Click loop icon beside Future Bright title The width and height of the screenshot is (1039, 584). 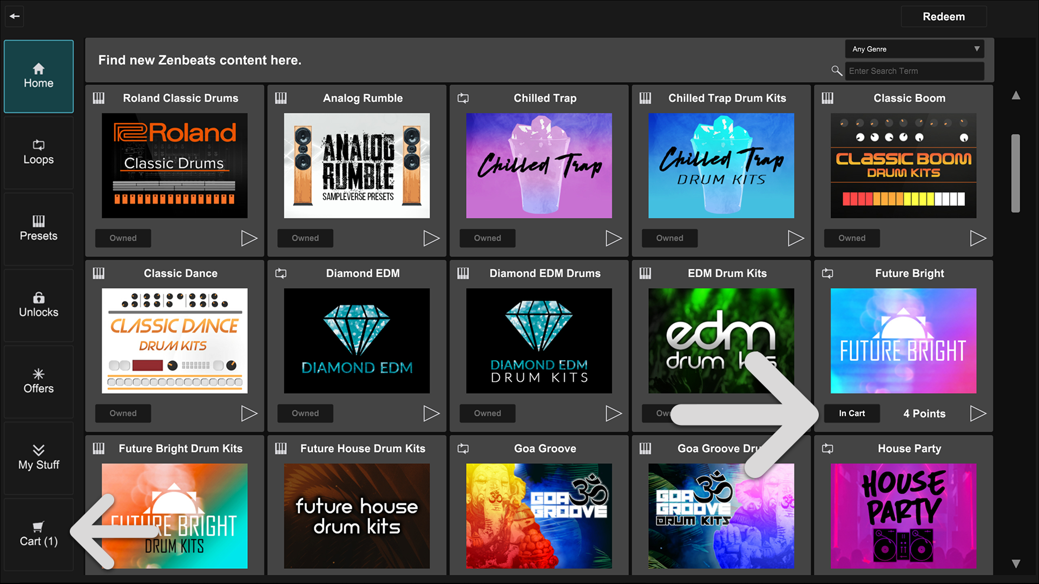827,273
